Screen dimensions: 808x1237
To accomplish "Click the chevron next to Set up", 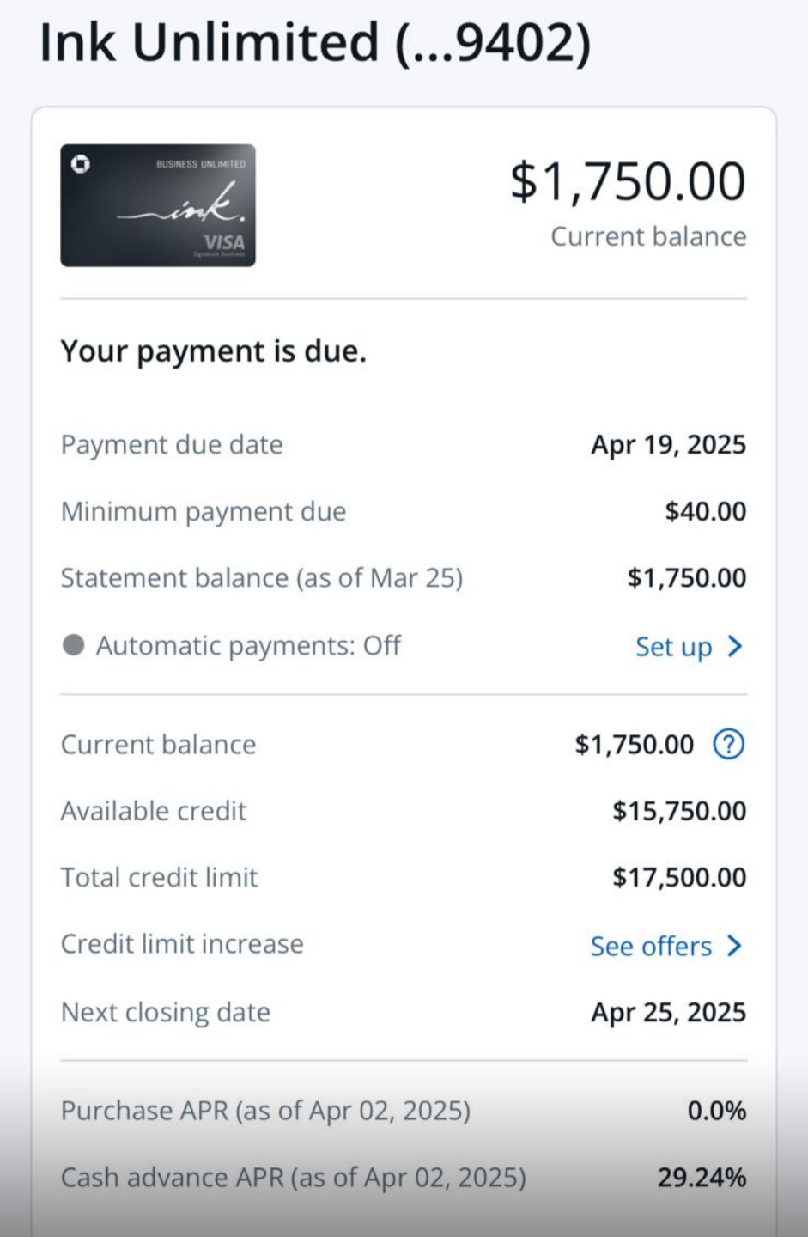I will (735, 646).
